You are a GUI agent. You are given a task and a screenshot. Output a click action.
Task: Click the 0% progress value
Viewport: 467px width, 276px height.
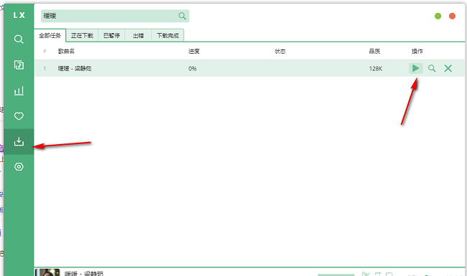[x=193, y=69]
